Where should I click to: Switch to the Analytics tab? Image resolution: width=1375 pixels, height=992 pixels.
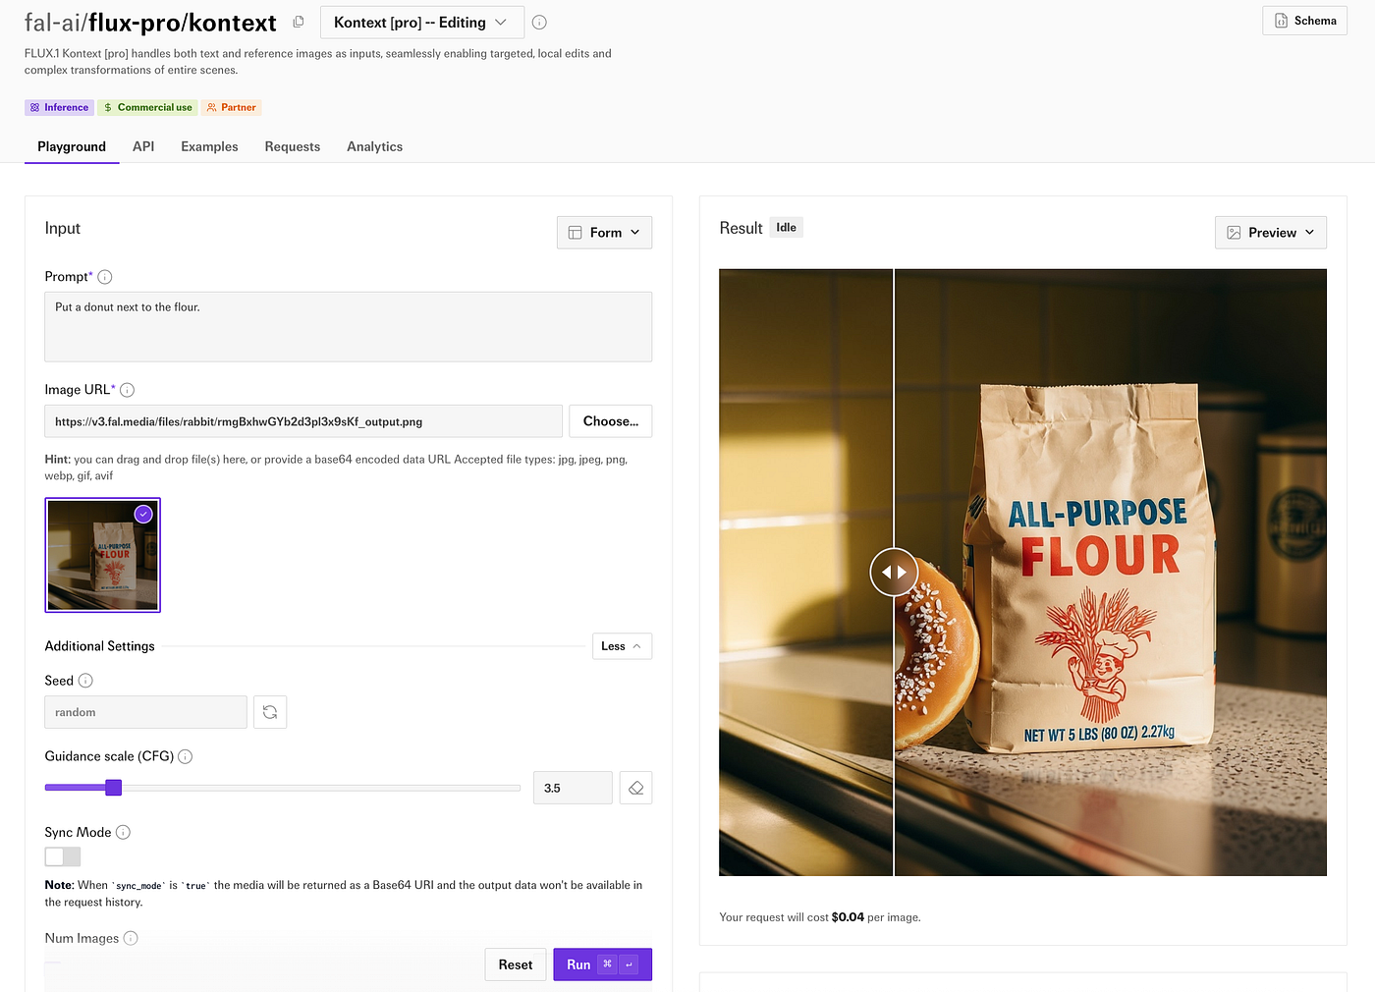pos(374,146)
